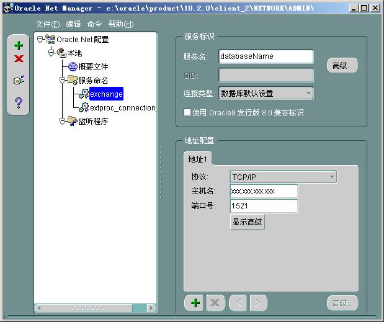The width and height of the screenshot is (384, 322).
Task: Add a new address with green plus button
Action: 195,303
